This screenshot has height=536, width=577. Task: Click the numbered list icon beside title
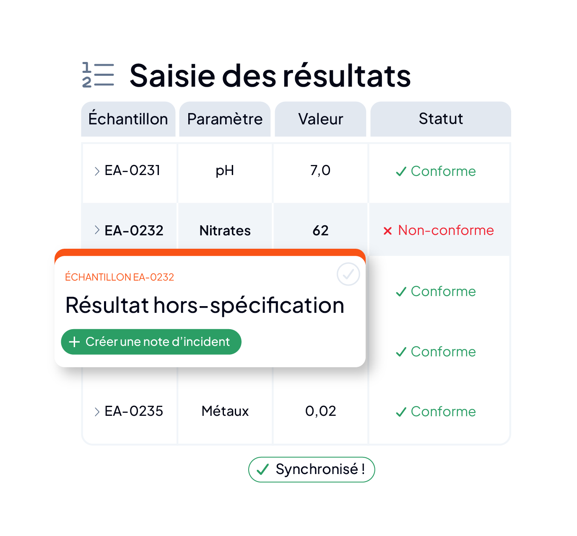(x=98, y=75)
